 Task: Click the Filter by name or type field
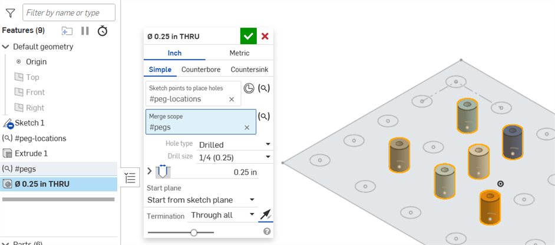pos(69,12)
